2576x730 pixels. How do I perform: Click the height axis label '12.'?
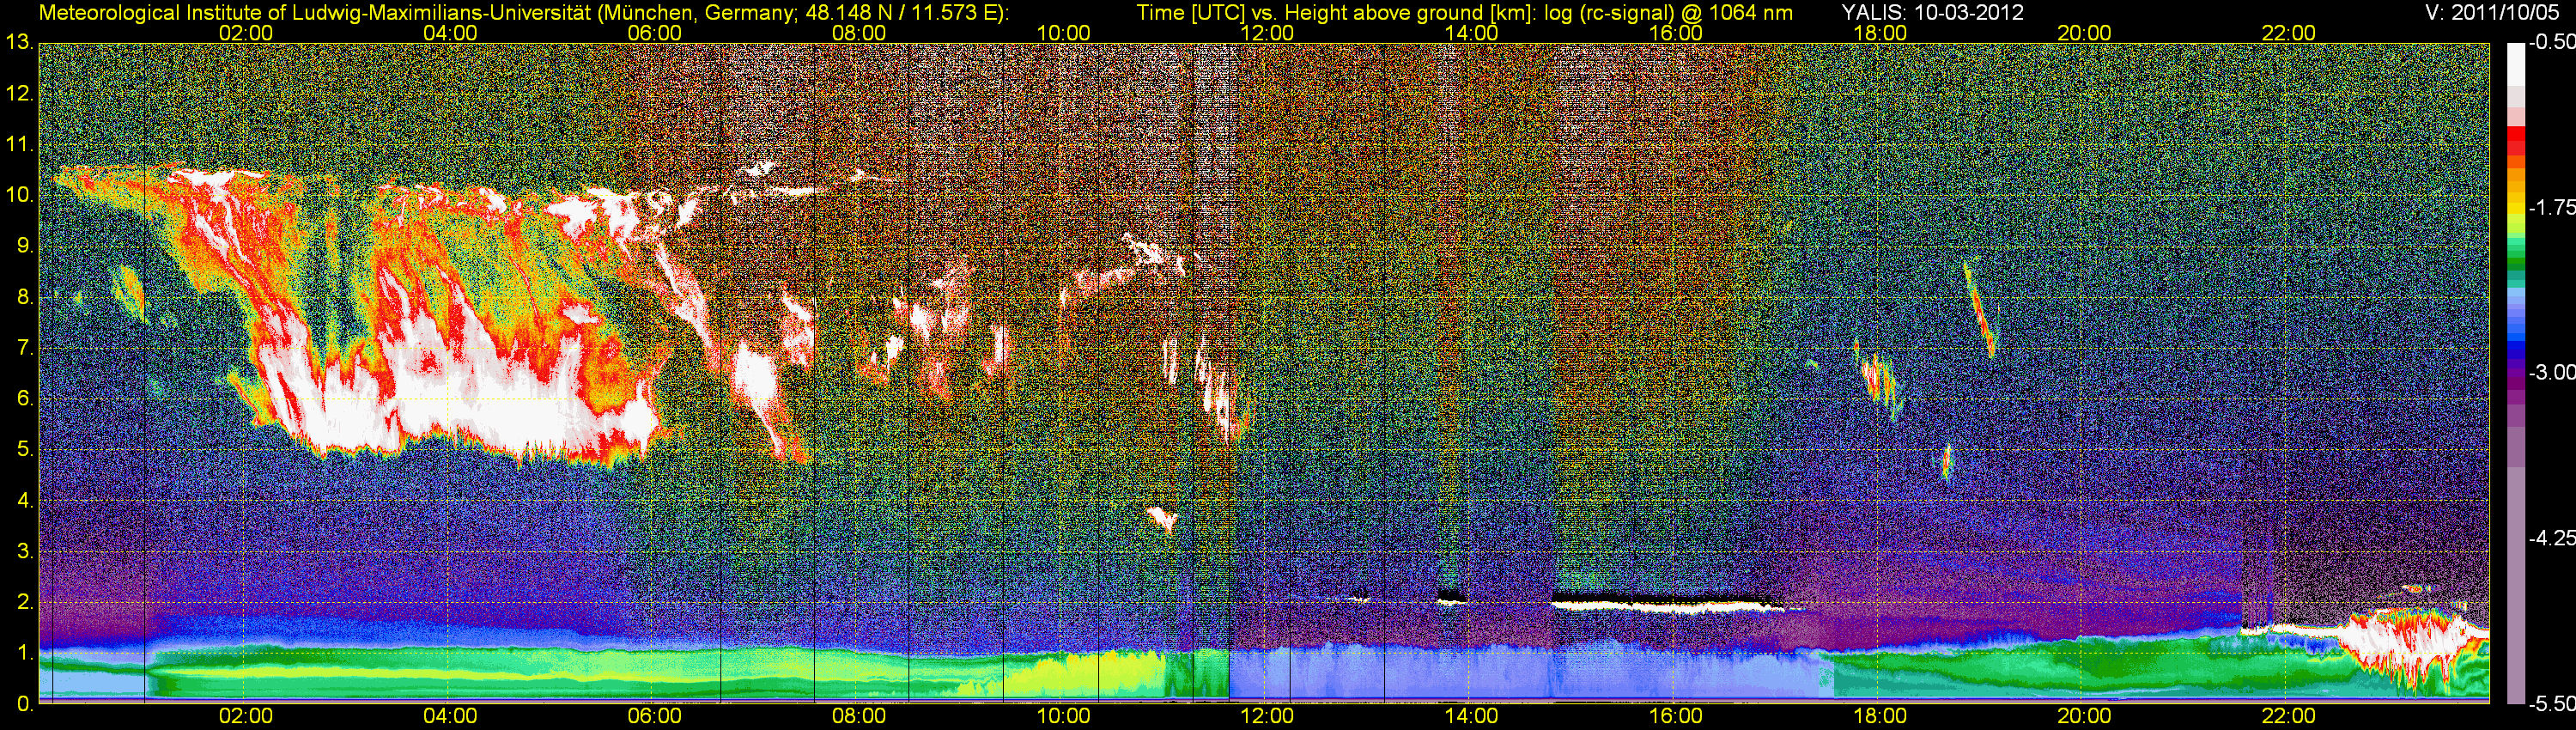coord(19,93)
